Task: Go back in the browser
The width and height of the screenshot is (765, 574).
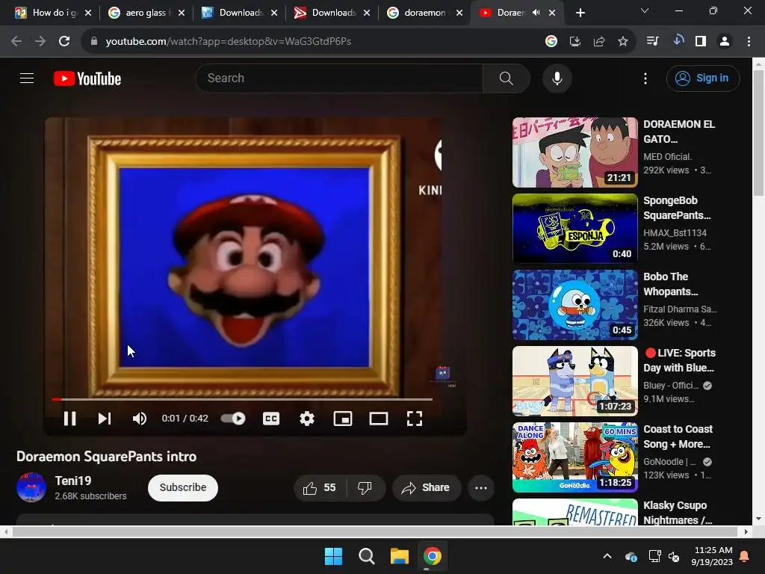Action: click(16, 41)
